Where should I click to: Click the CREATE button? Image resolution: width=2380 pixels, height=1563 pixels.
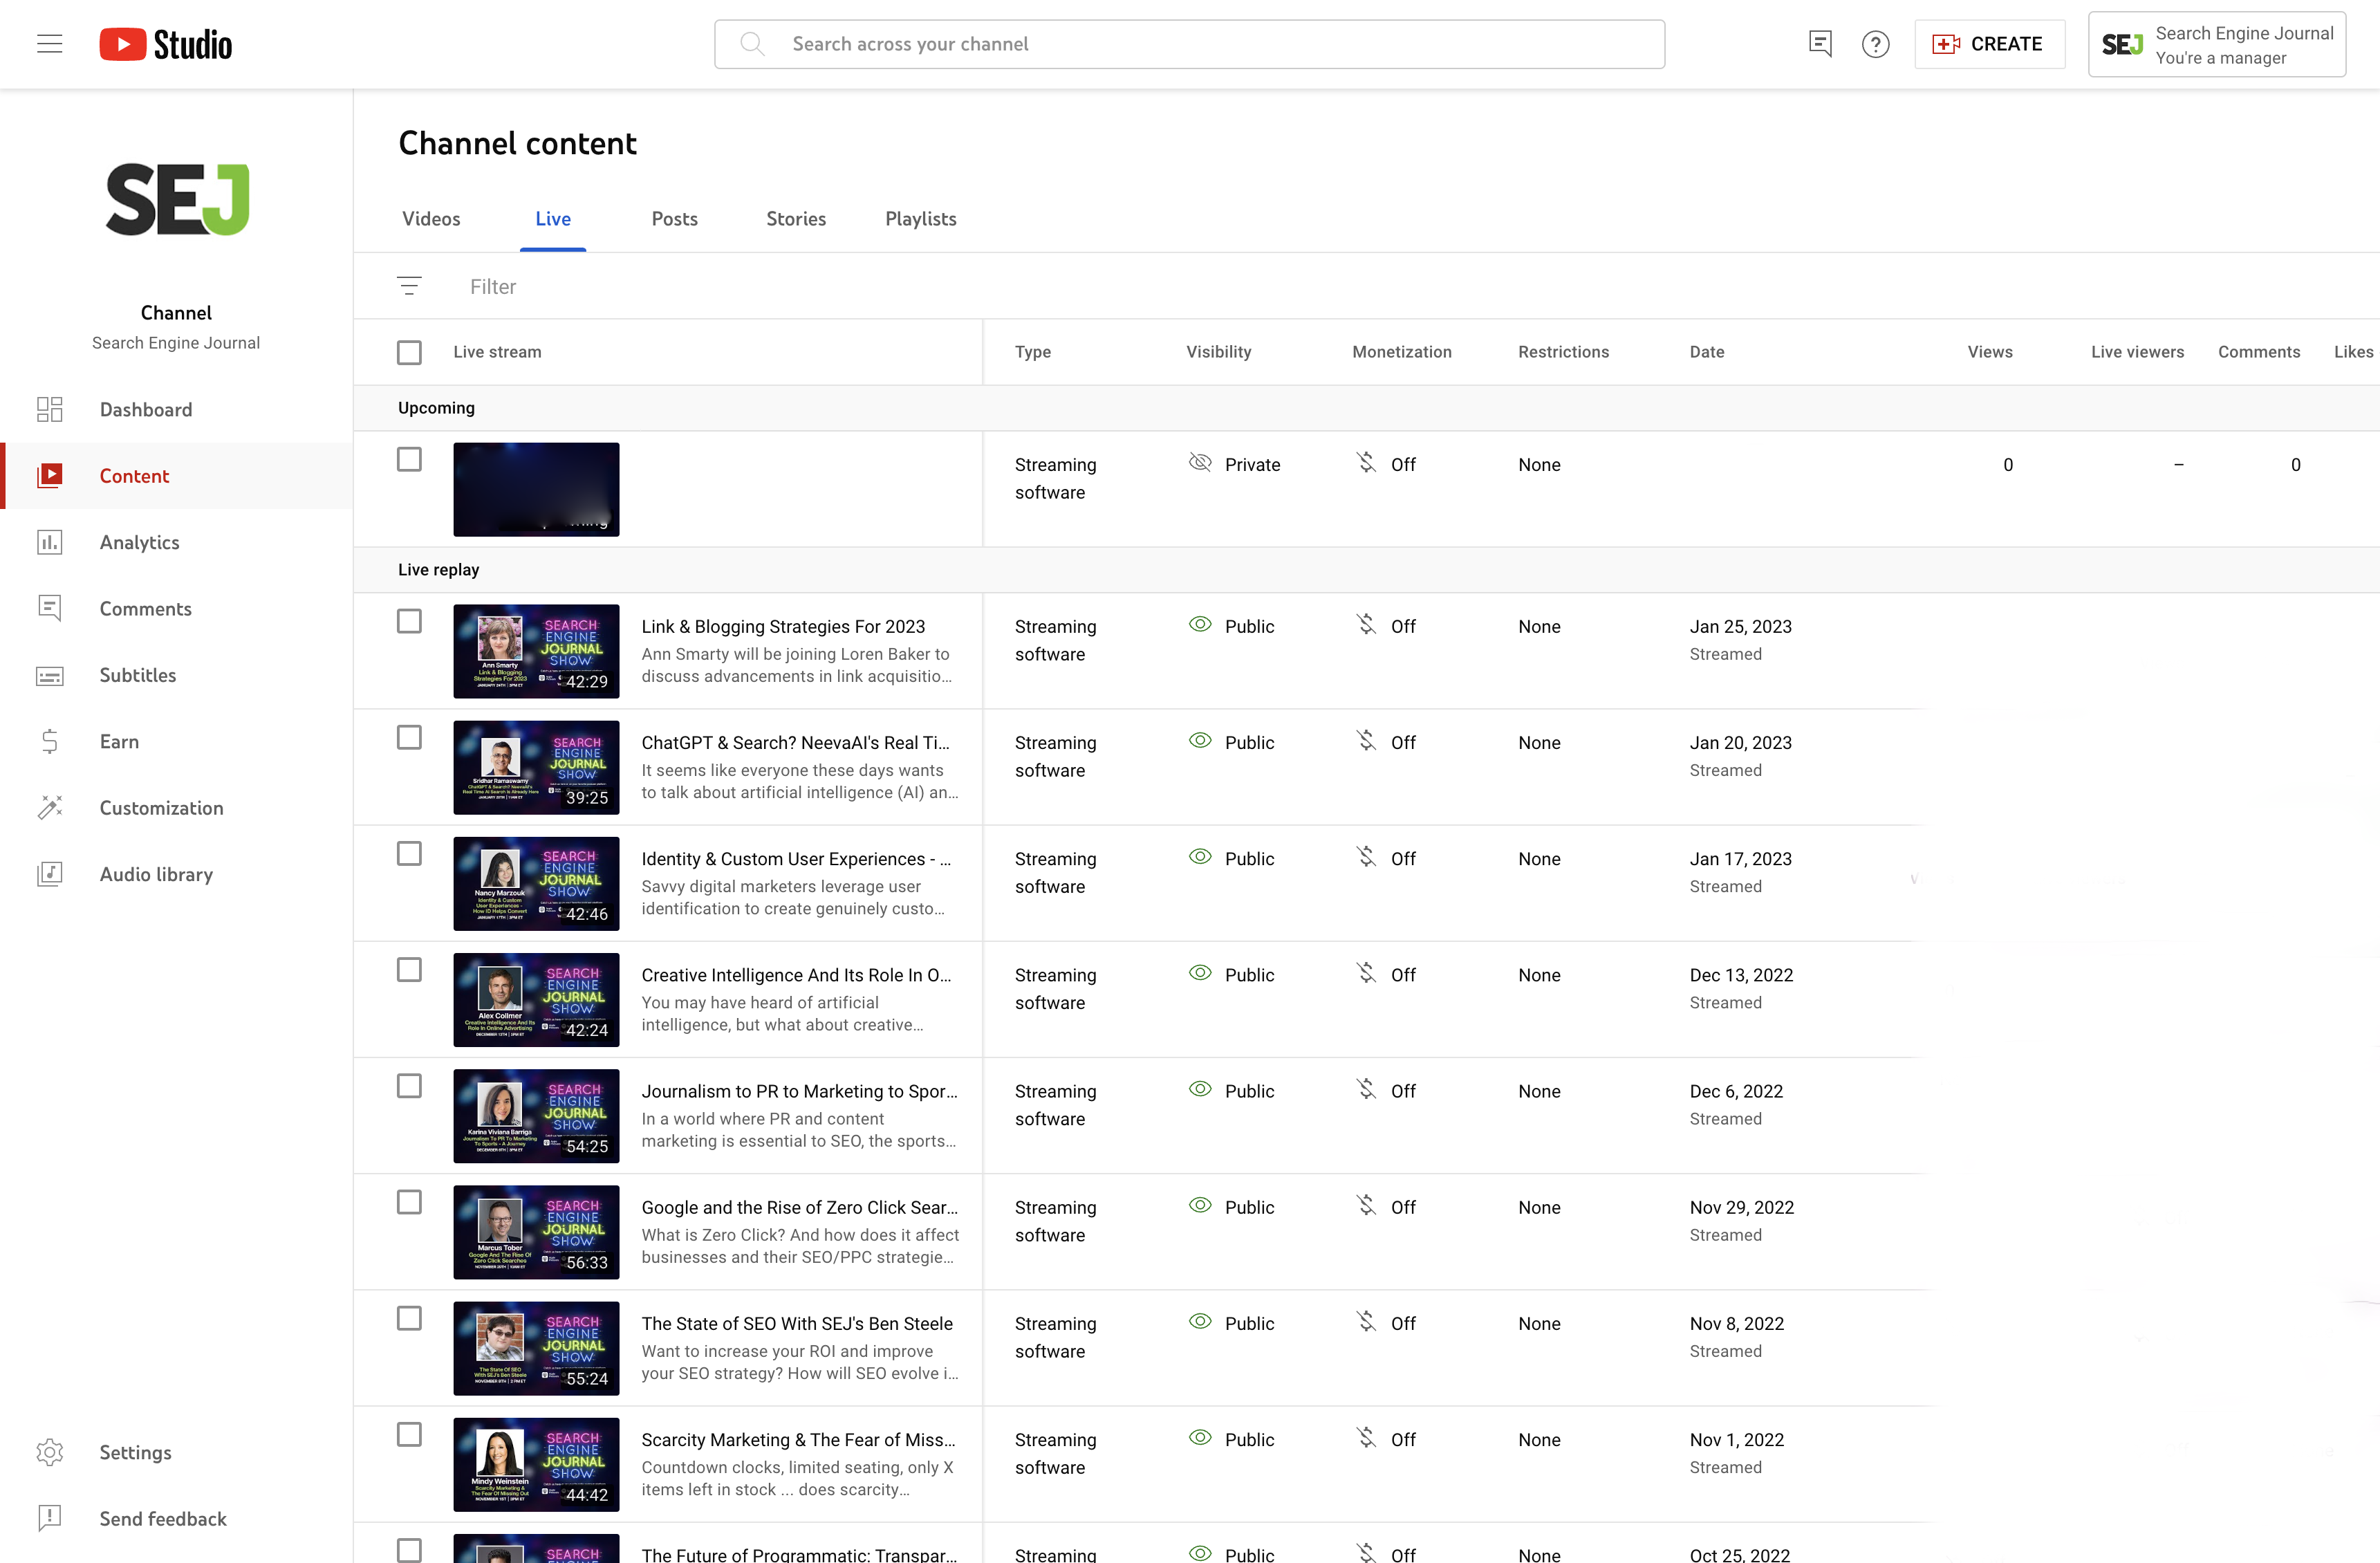pos(1989,43)
